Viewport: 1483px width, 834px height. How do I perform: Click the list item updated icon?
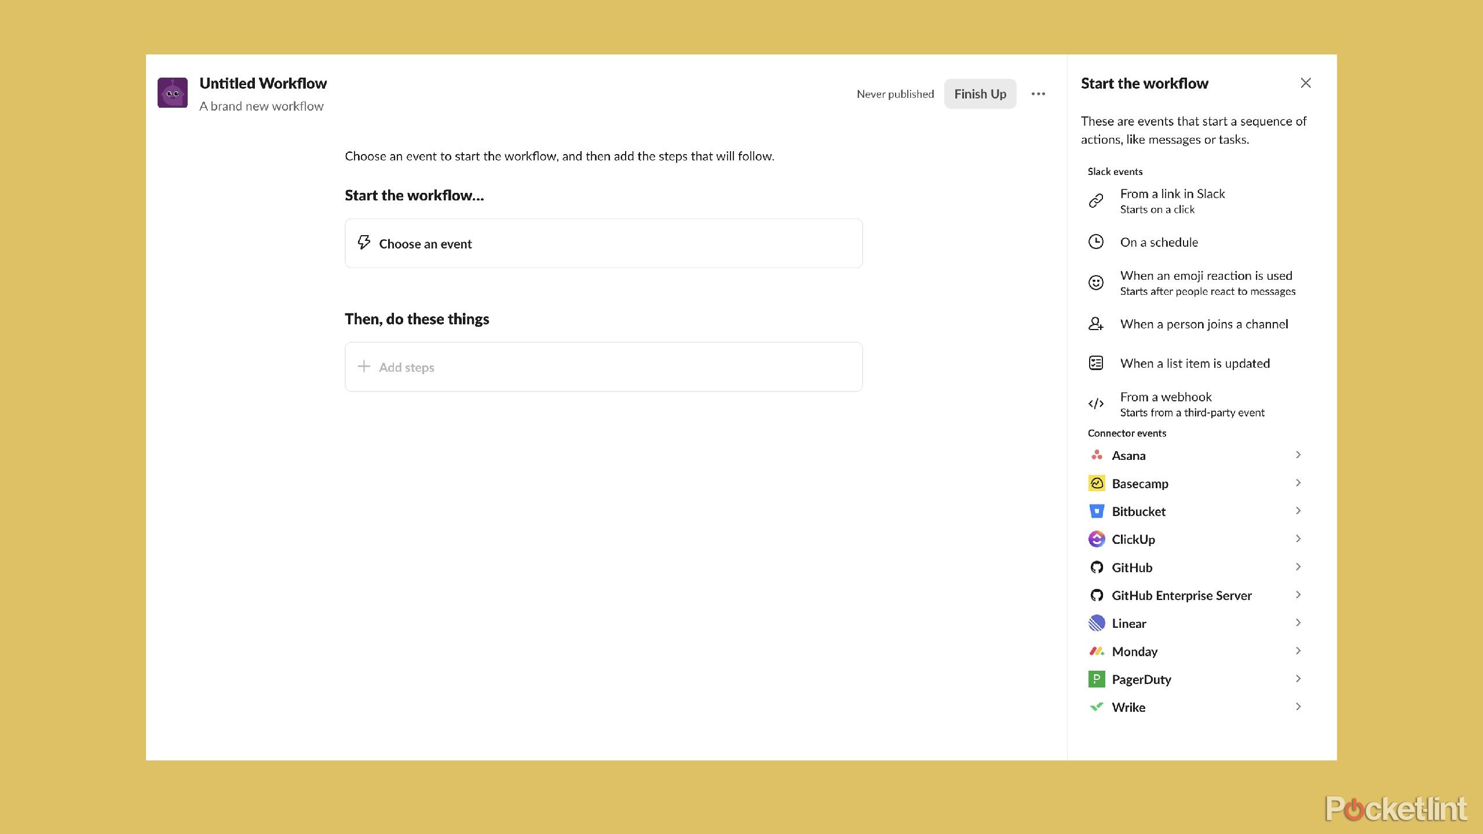(x=1096, y=363)
